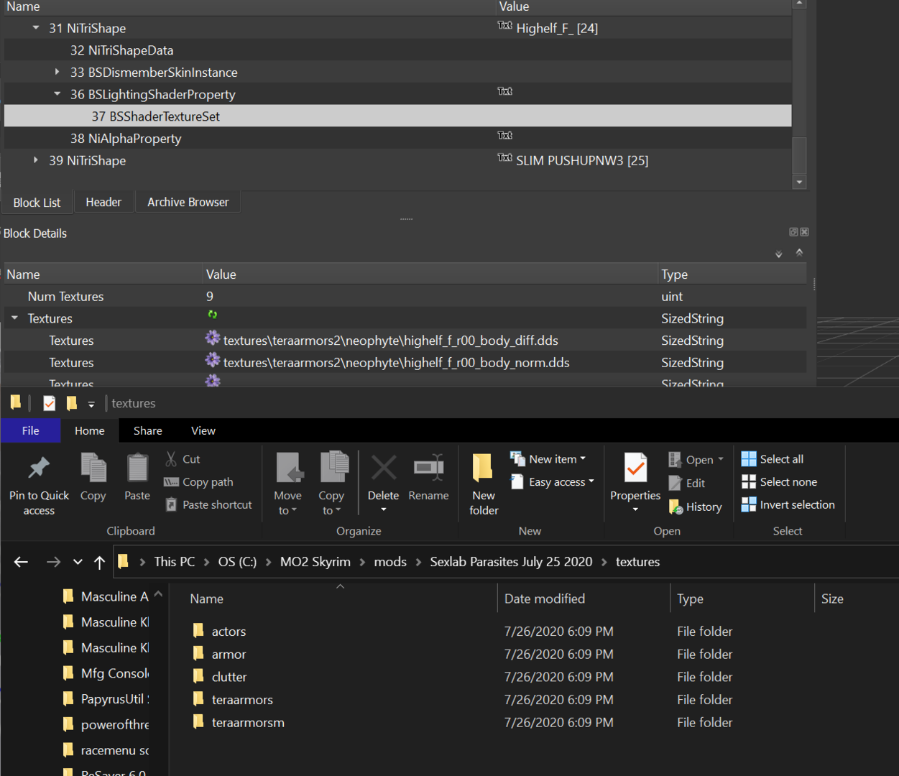Image resolution: width=899 pixels, height=776 pixels.
Task: Select 32 NiTriShapeData block
Action: point(121,50)
